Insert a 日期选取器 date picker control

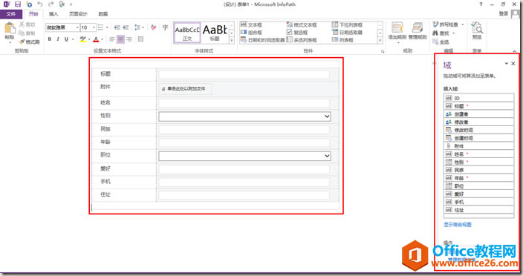coord(347,33)
